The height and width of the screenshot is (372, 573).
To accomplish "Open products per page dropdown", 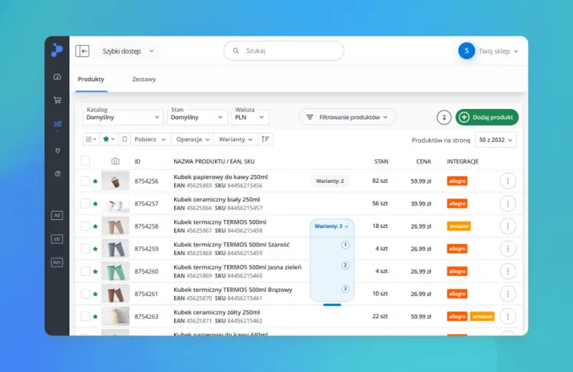I will tap(496, 140).
